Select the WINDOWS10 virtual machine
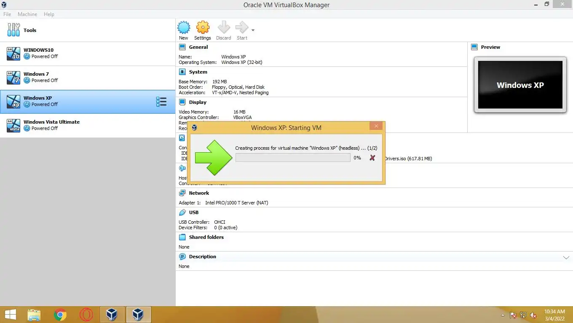The width and height of the screenshot is (573, 323). click(x=88, y=53)
